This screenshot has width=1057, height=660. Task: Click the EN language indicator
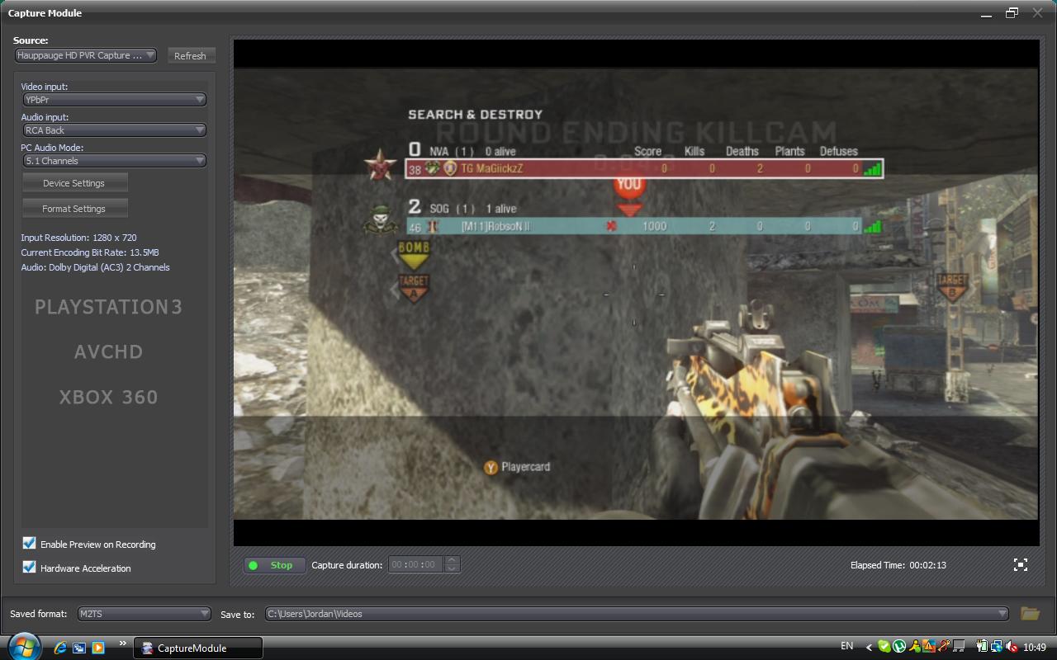[846, 646]
